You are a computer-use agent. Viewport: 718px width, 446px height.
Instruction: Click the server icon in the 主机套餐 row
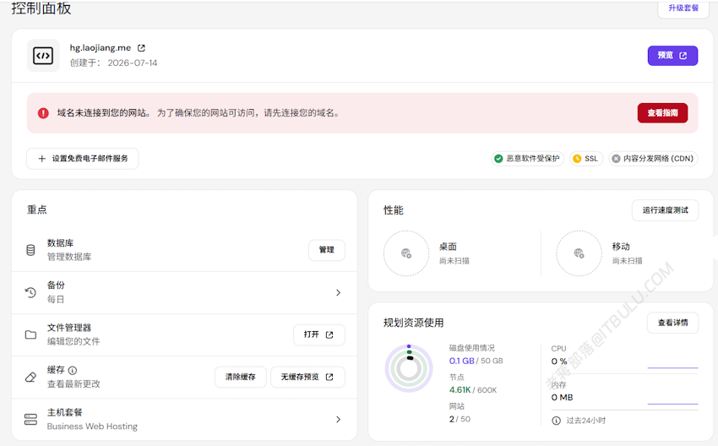(30, 420)
